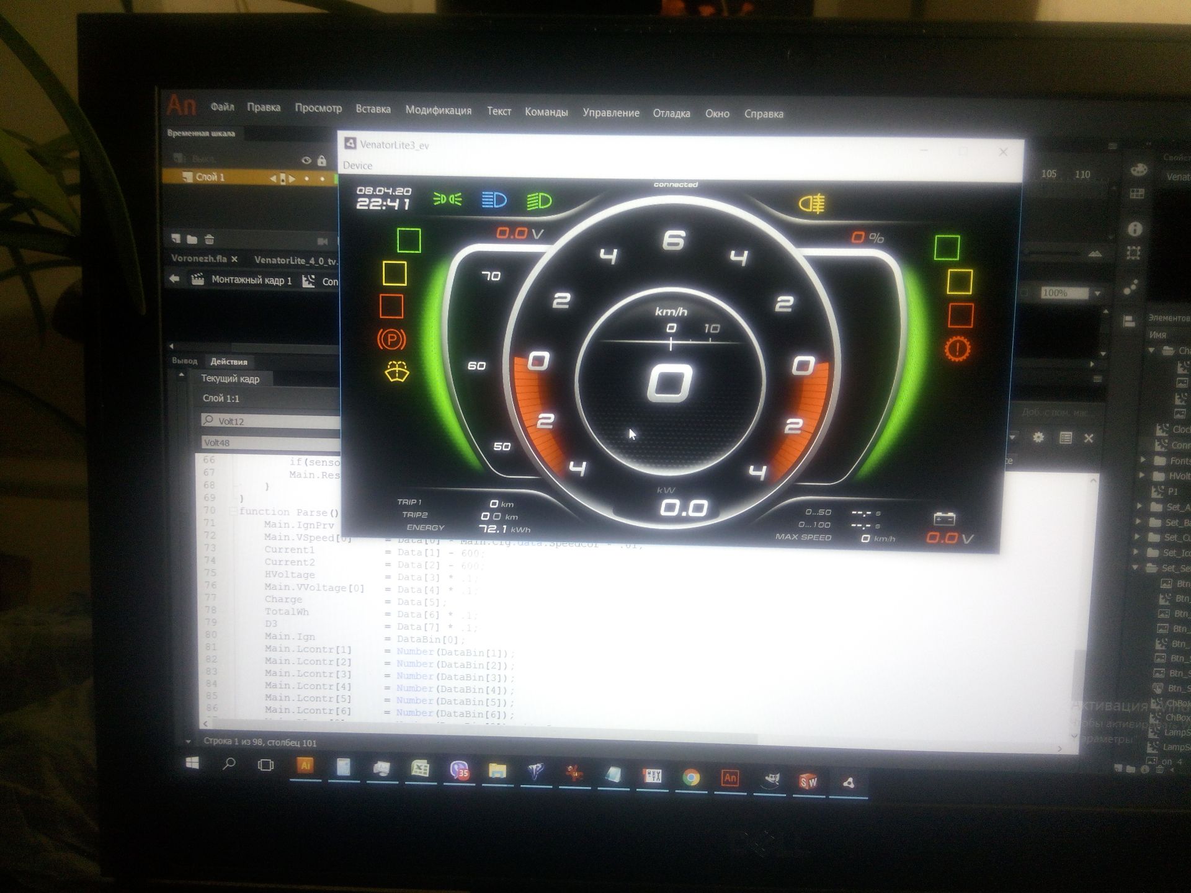Open the 100% zoom dropdown arrow

[1097, 293]
